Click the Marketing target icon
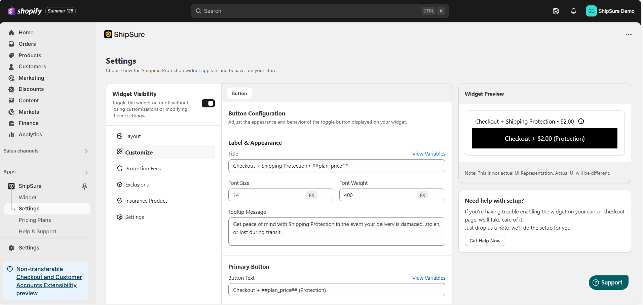 click(x=11, y=78)
